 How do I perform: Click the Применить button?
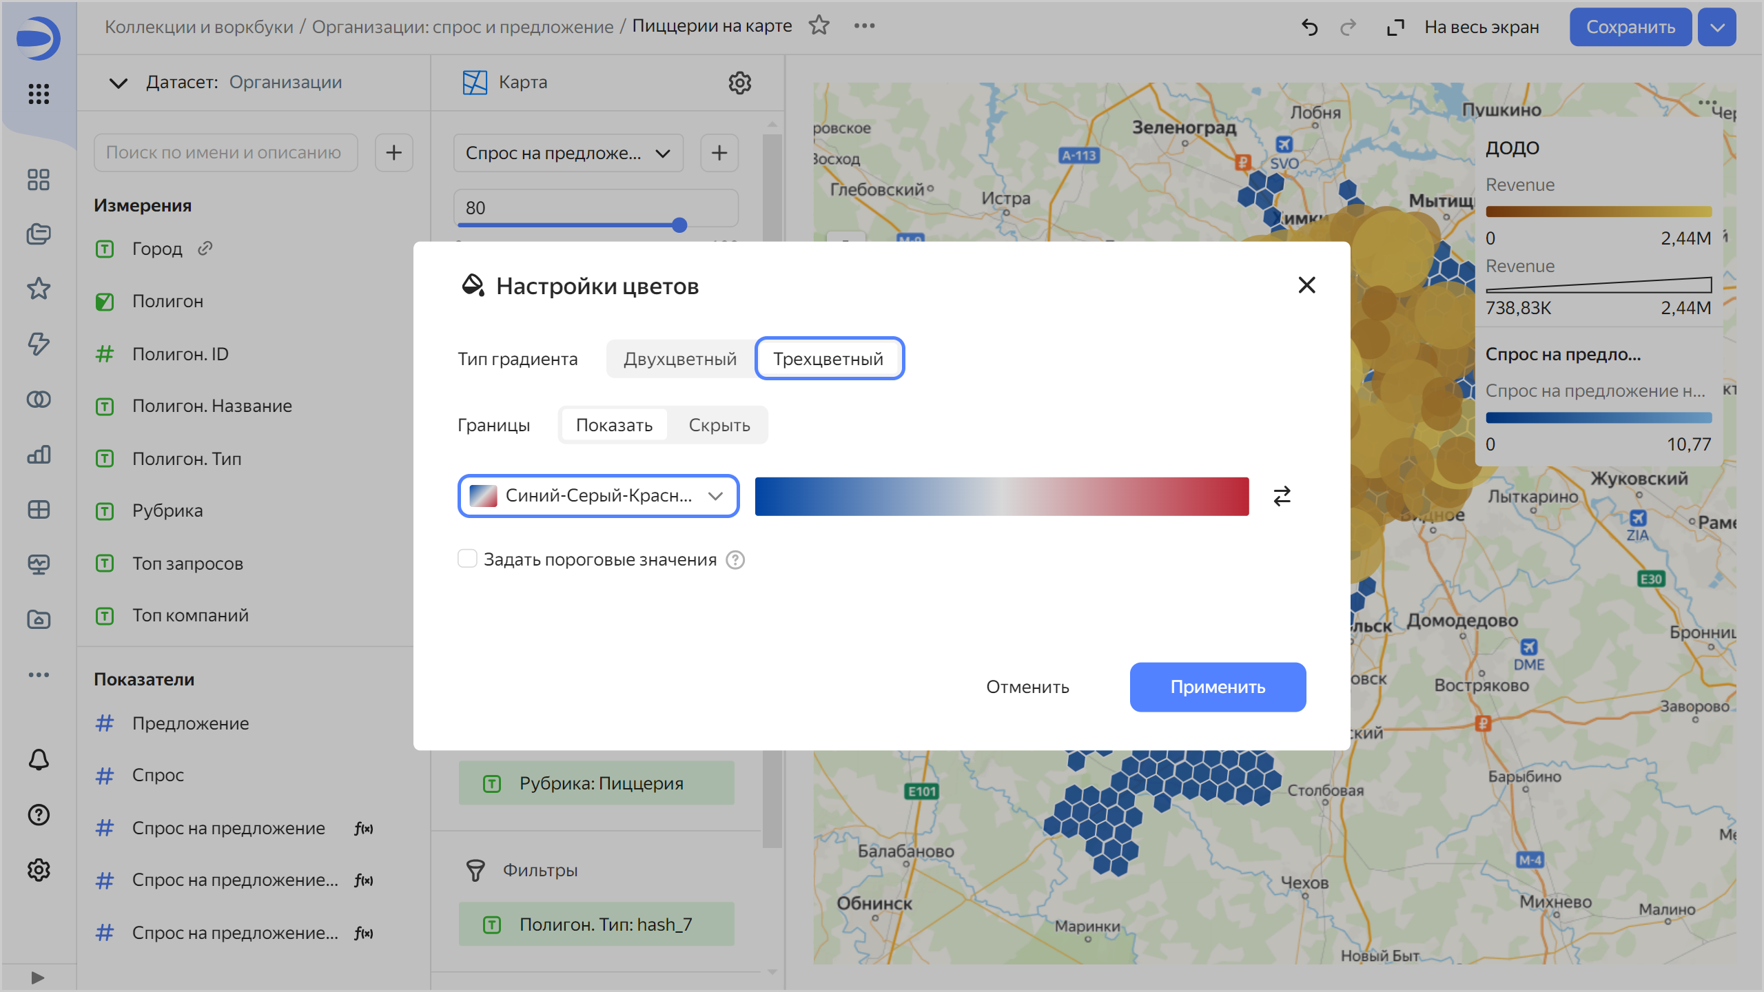tap(1217, 687)
